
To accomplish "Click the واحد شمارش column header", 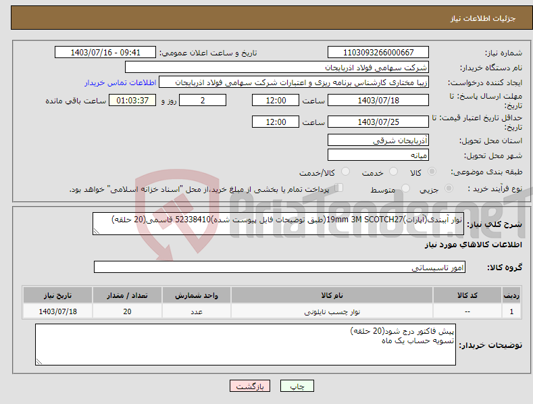I will point(197,295).
